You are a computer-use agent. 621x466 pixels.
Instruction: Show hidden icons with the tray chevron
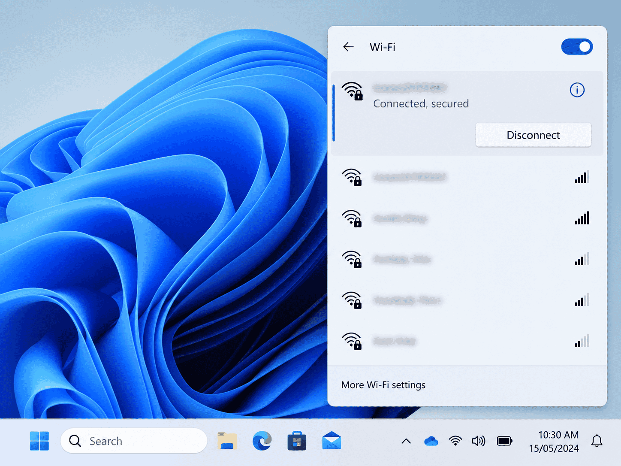(406, 441)
